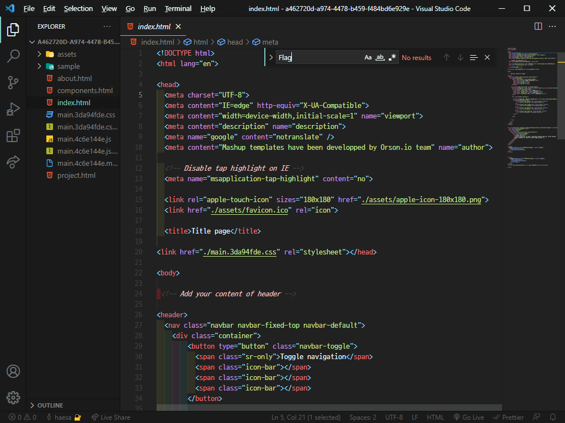The width and height of the screenshot is (565, 423).
Task: Open Search view in the Activity Bar
Action: tap(13, 56)
